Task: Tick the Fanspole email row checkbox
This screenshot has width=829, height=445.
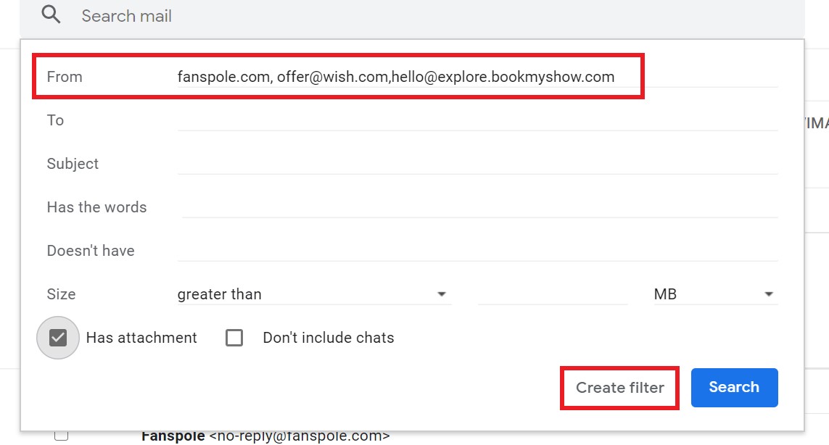Action: click(x=62, y=436)
